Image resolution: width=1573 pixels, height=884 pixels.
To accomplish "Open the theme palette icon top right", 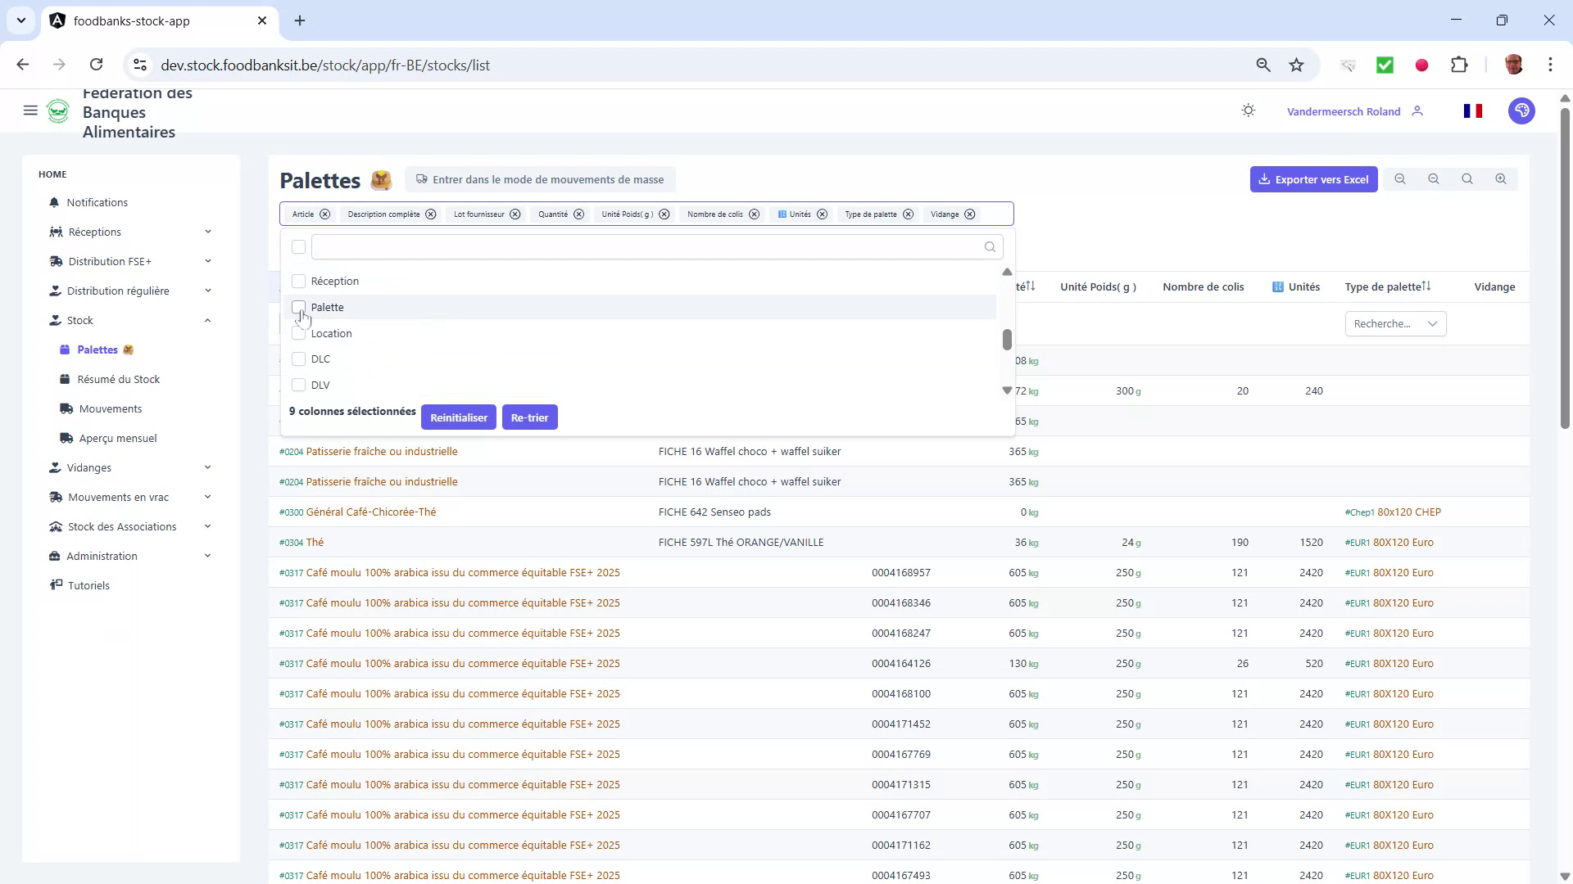I will [1521, 110].
